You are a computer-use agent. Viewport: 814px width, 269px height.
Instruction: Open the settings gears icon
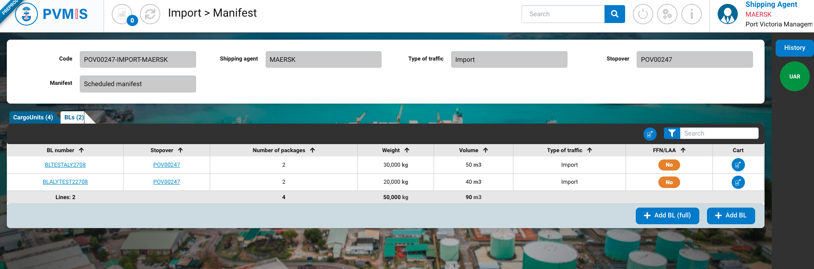[x=667, y=14]
